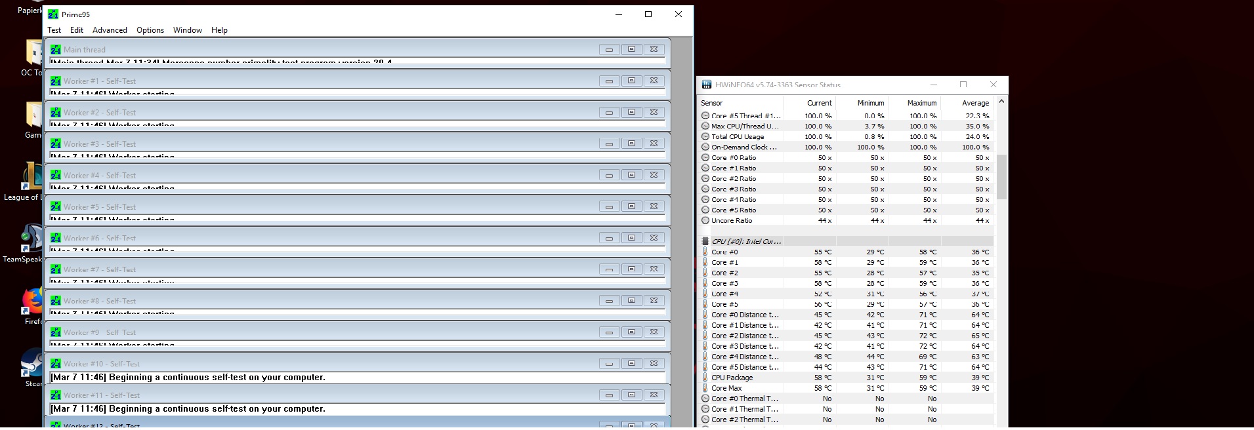This screenshot has height=430, width=1254.
Task: Click the Prime95 title bar app icon
Action: [x=53, y=14]
